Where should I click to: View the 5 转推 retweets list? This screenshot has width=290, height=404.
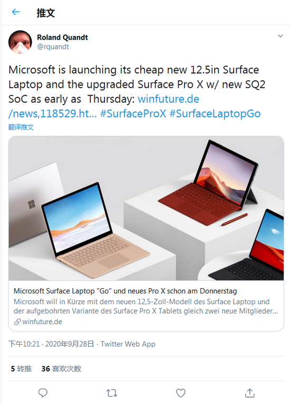coord(21,369)
